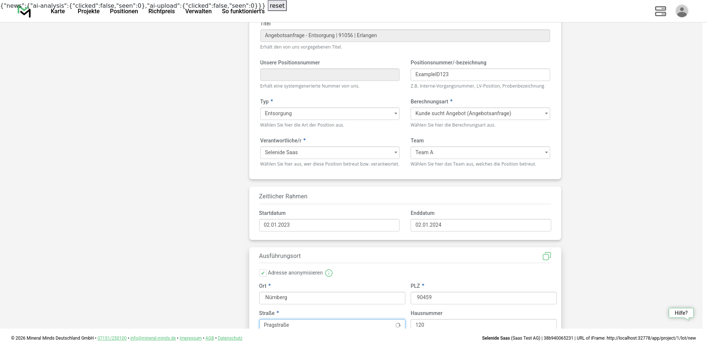Open the user profile avatar menu
Image resolution: width=707 pixels, height=347 pixels.
pos(682,11)
